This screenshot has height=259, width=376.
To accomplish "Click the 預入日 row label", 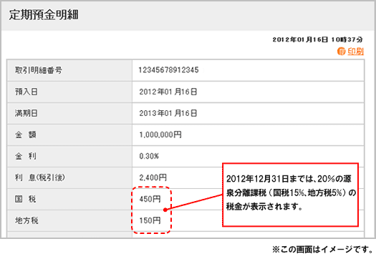I will (x=26, y=92).
